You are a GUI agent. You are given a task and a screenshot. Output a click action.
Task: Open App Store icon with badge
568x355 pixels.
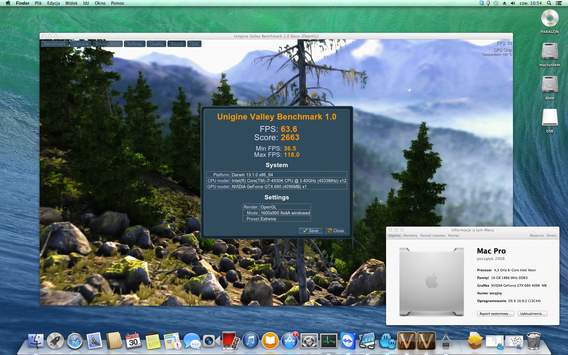(290, 341)
